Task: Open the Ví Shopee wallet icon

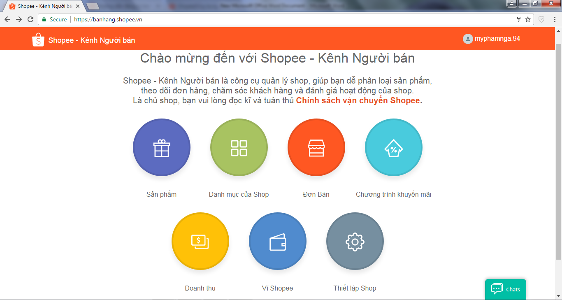Action: click(x=277, y=241)
